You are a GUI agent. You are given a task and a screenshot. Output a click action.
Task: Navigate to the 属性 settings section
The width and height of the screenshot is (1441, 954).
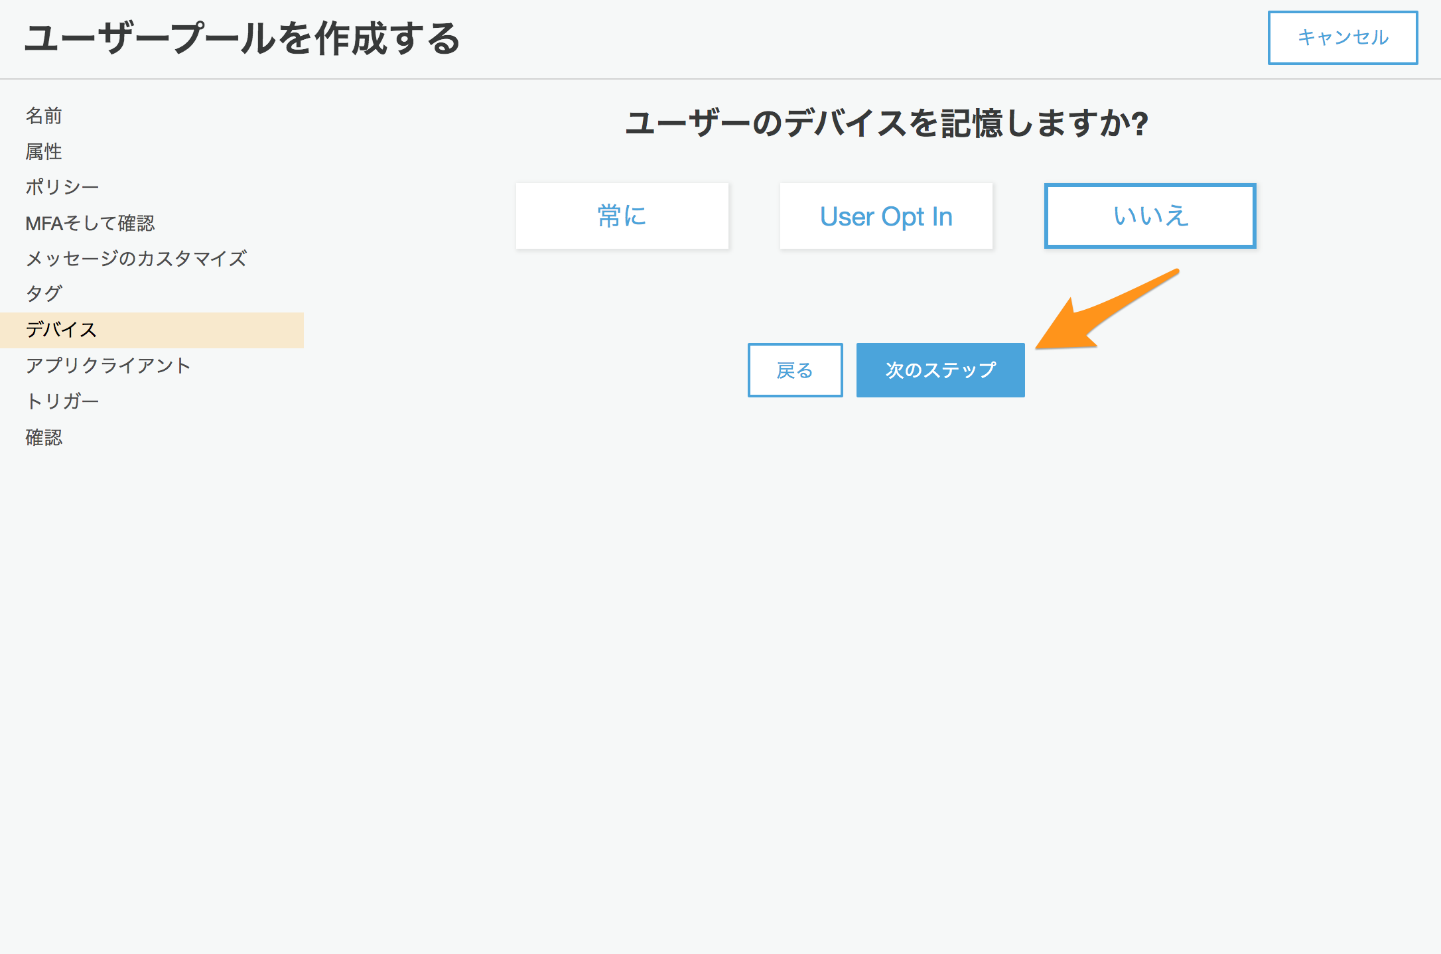(43, 151)
